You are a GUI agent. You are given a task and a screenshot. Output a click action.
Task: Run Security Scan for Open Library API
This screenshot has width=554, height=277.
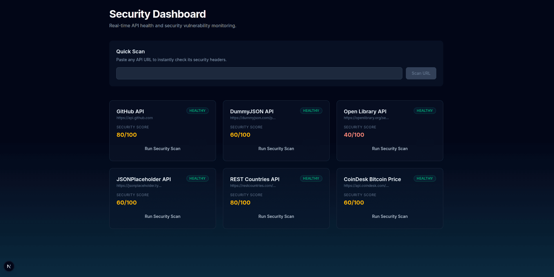pyautogui.click(x=390, y=148)
